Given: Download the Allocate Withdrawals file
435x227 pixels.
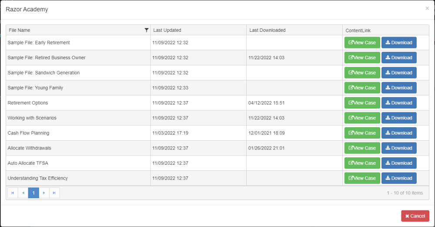Looking at the screenshot, I should tap(399, 148).
